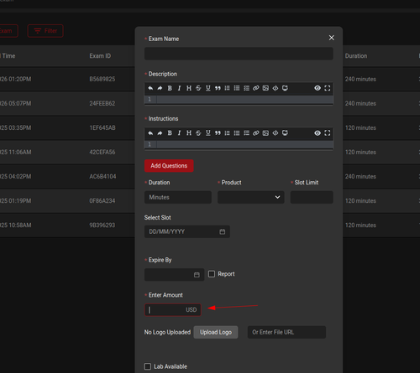Open the Select Slot date picker

tap(187, 231)
